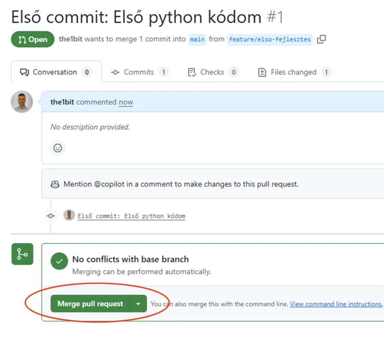Click the Copilot icon in the mention banner

coord(55,184)
